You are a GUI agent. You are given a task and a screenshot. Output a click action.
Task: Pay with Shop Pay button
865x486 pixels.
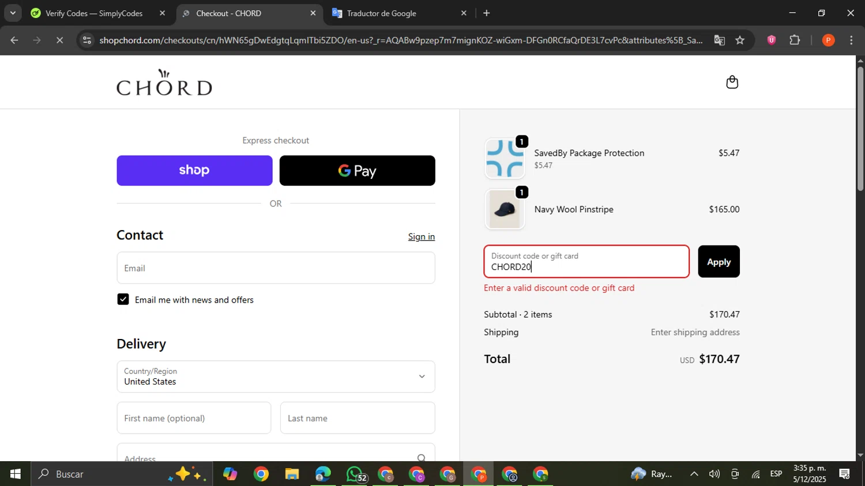(x=194, y=171)
